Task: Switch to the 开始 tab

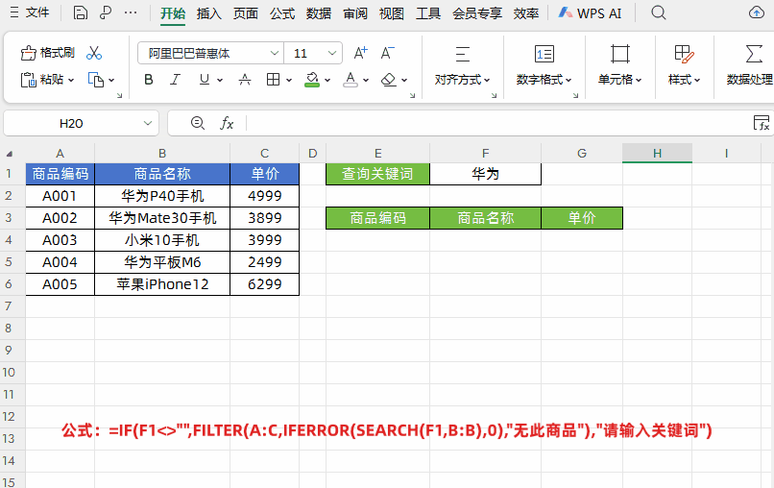Action: tap(173, 13)
